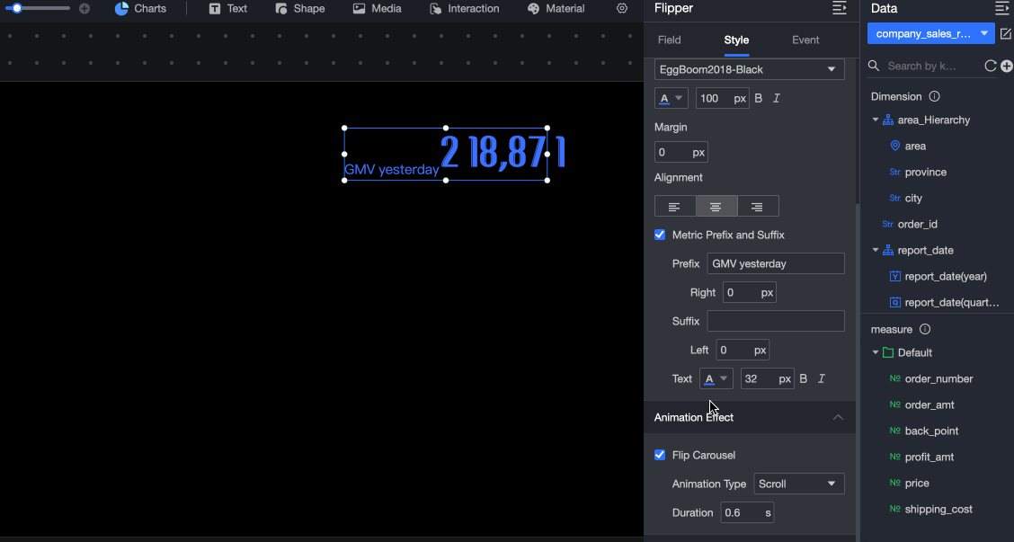Select the order_number measure
Image resolution: width=1014 pixels, height=542 pixels.
pos(940,379)
